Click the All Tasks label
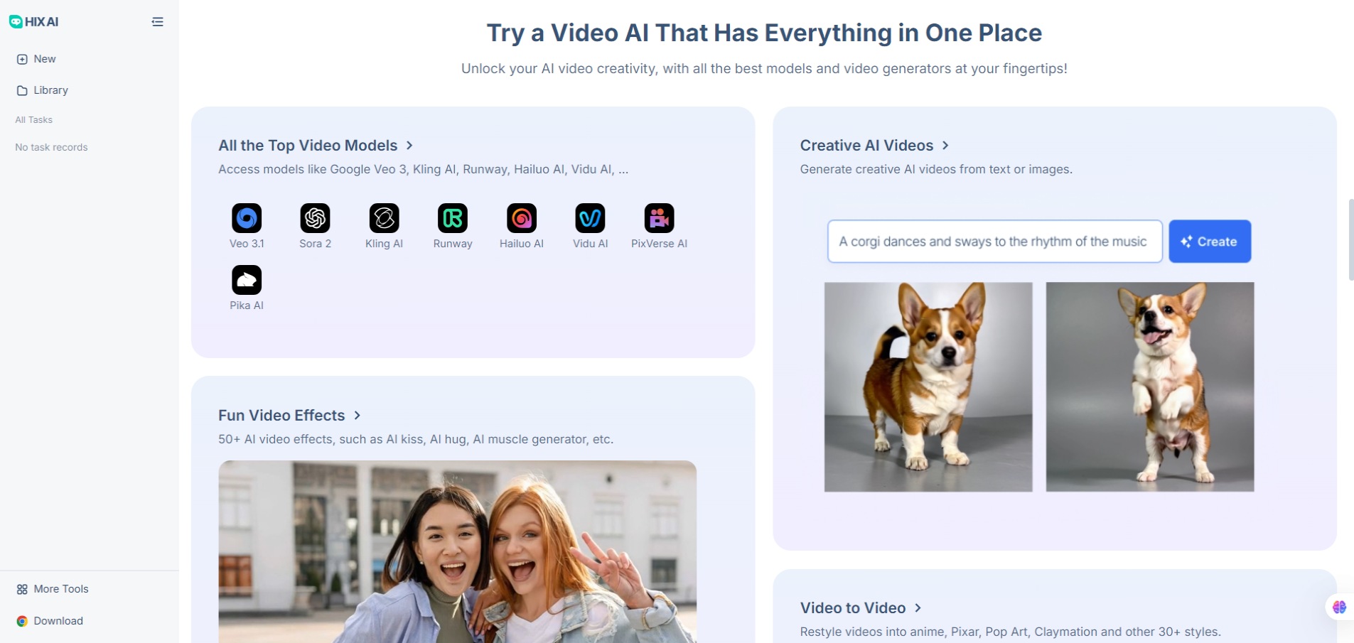The image size is (1354, 643). [34, 120]
